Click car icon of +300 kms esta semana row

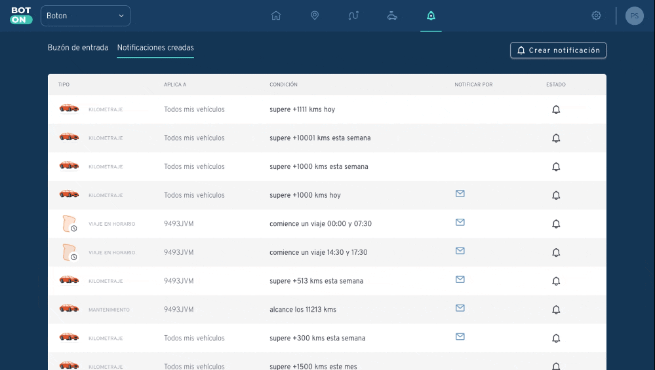tap(69, 337)
